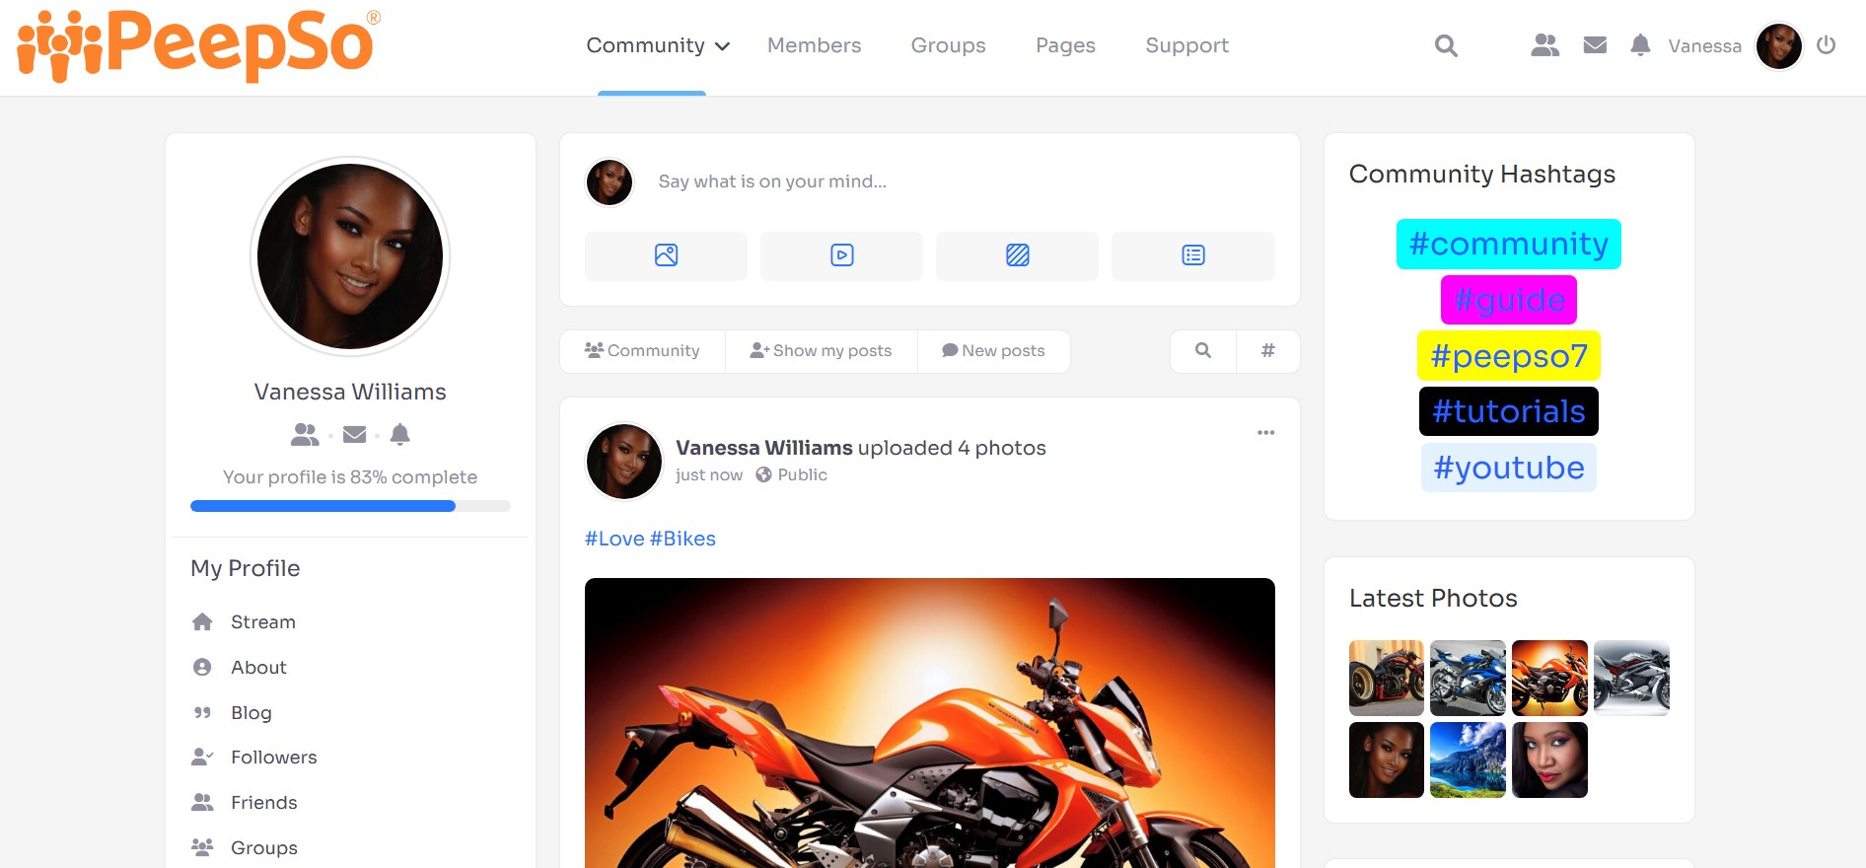Open the purple-makeup portrait thumbnail
Image resolution: width=1866 pixels, height=868 pixels.
[x=1549, y=759]
